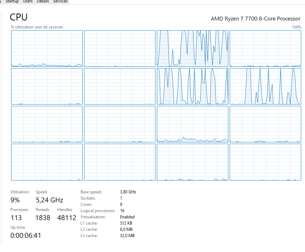The height and width of the screenshot is (252, 305).
Task: Click the '% Utilisation over 60 seconds' label
Action: pos(37,27)
